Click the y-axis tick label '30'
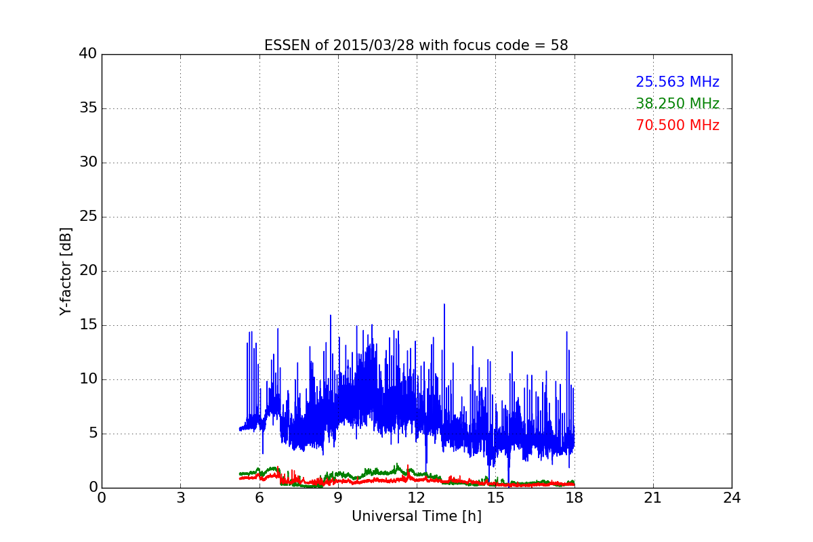Viewport: 813px width, 542px height. click(88, 163)
